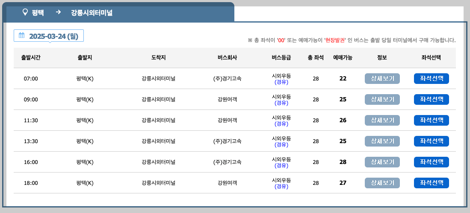
Task: Click (주)경기고속 on the 13:30 row
Action: tap(227, 141)
